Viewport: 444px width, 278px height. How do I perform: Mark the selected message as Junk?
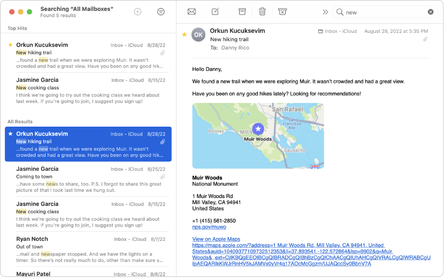pyautogui.click(x=282, y=12)
